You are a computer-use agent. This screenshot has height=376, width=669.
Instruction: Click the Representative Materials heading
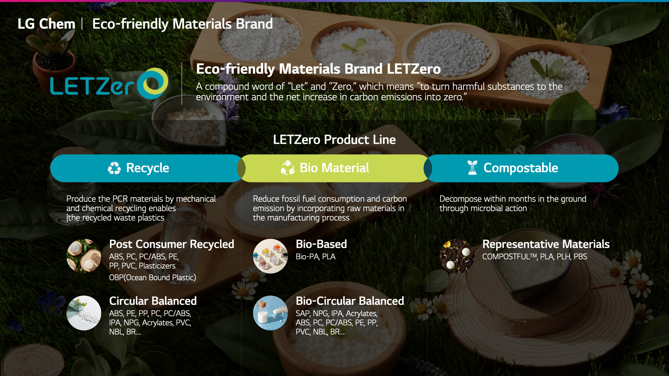(x=546, y=244)
